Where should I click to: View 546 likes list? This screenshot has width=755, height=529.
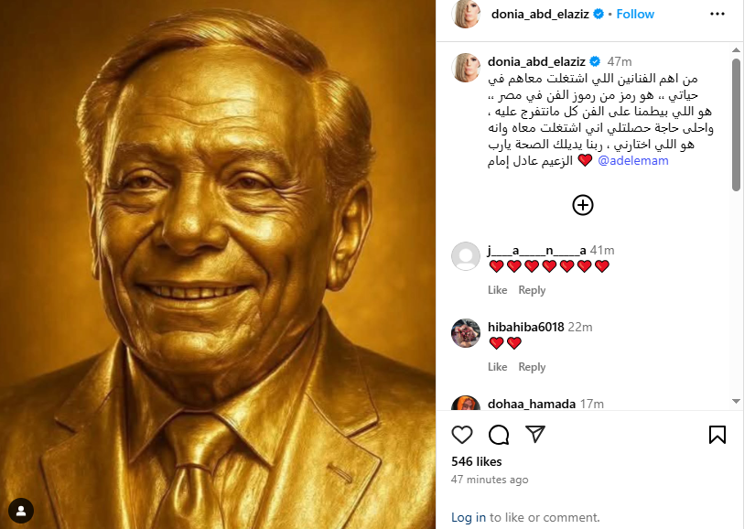(476, 461)
